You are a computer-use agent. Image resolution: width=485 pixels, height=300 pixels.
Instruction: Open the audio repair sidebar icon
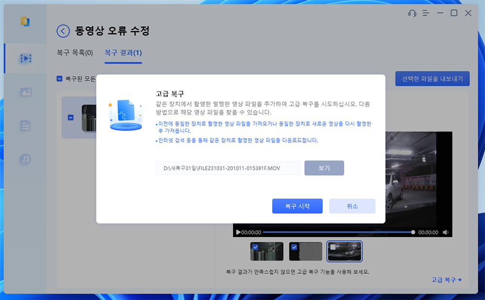26,159
